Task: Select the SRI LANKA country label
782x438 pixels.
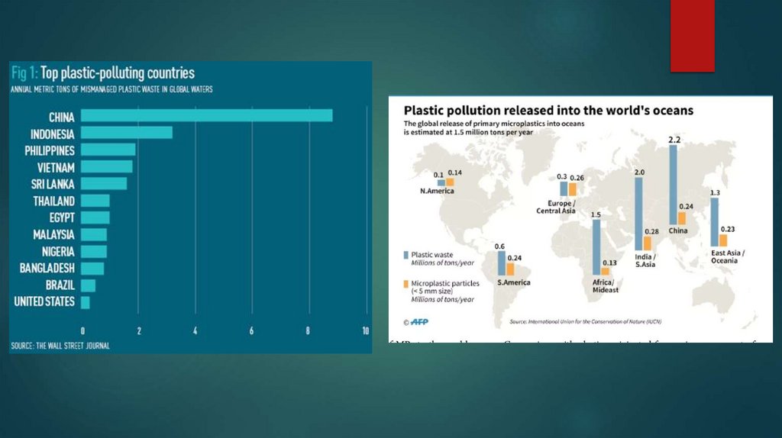Action: pyautogui.click(x=53, y=184)
